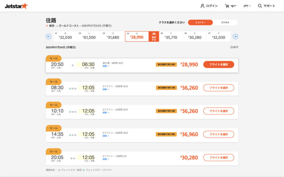Select the セール badge on the 20:50 flight

pos(54,58)
